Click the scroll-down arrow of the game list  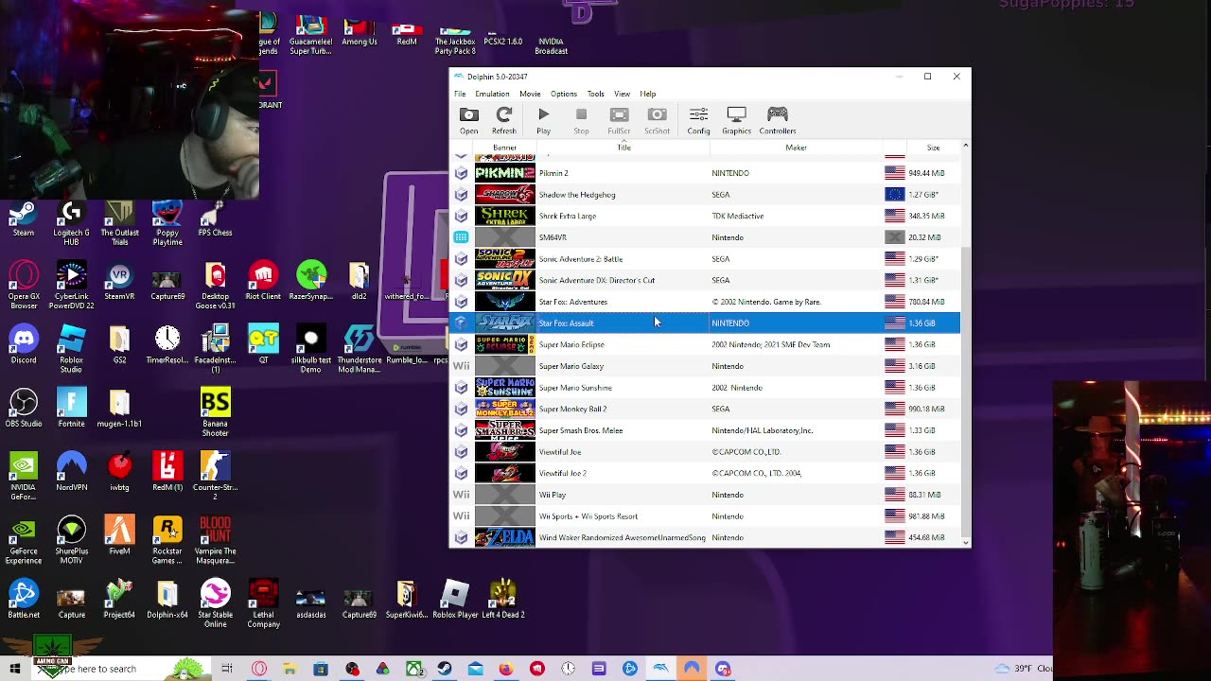tap(965, 542)
